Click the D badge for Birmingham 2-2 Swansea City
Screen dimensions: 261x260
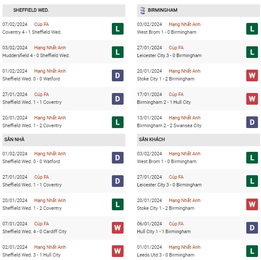click(252, 122)
